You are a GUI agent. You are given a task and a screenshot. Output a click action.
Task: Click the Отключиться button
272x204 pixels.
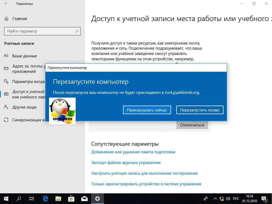tap(192, 125)
